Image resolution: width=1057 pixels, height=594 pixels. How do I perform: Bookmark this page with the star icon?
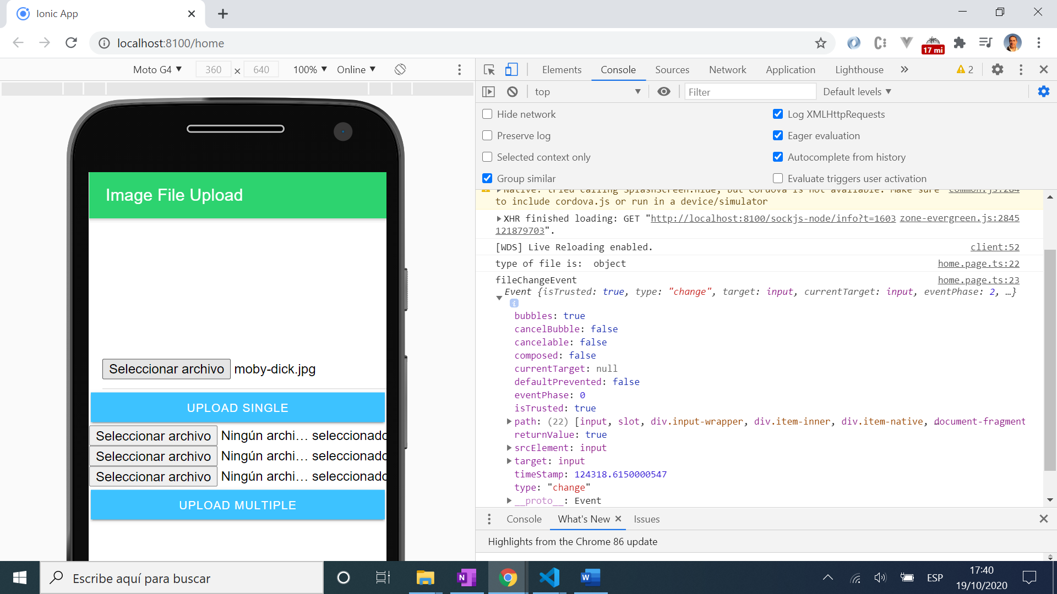point(820,43)
